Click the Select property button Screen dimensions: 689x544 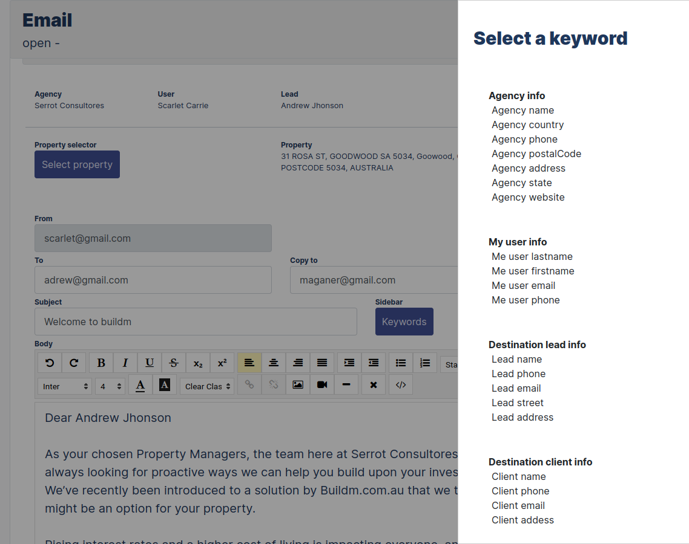click(x=77, y=164)
